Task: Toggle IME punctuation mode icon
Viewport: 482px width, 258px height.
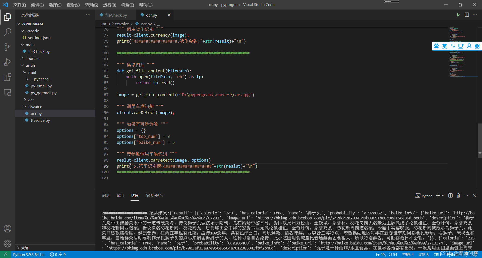Action: tap(453, 46)
